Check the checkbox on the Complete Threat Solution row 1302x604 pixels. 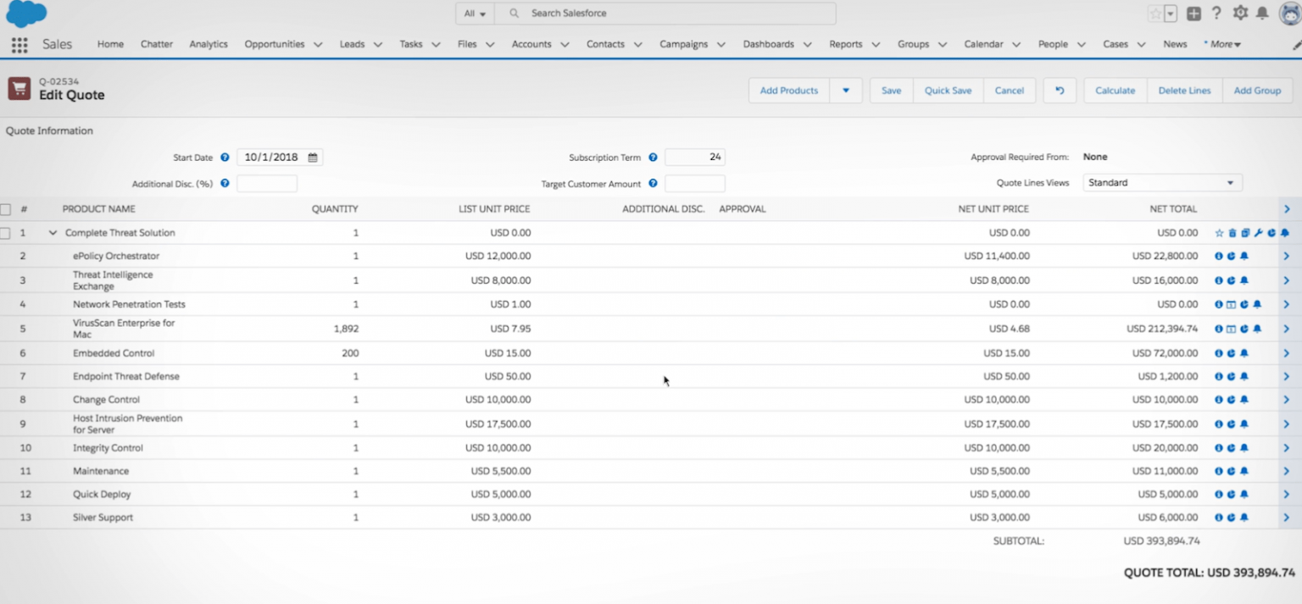point(5,233)
